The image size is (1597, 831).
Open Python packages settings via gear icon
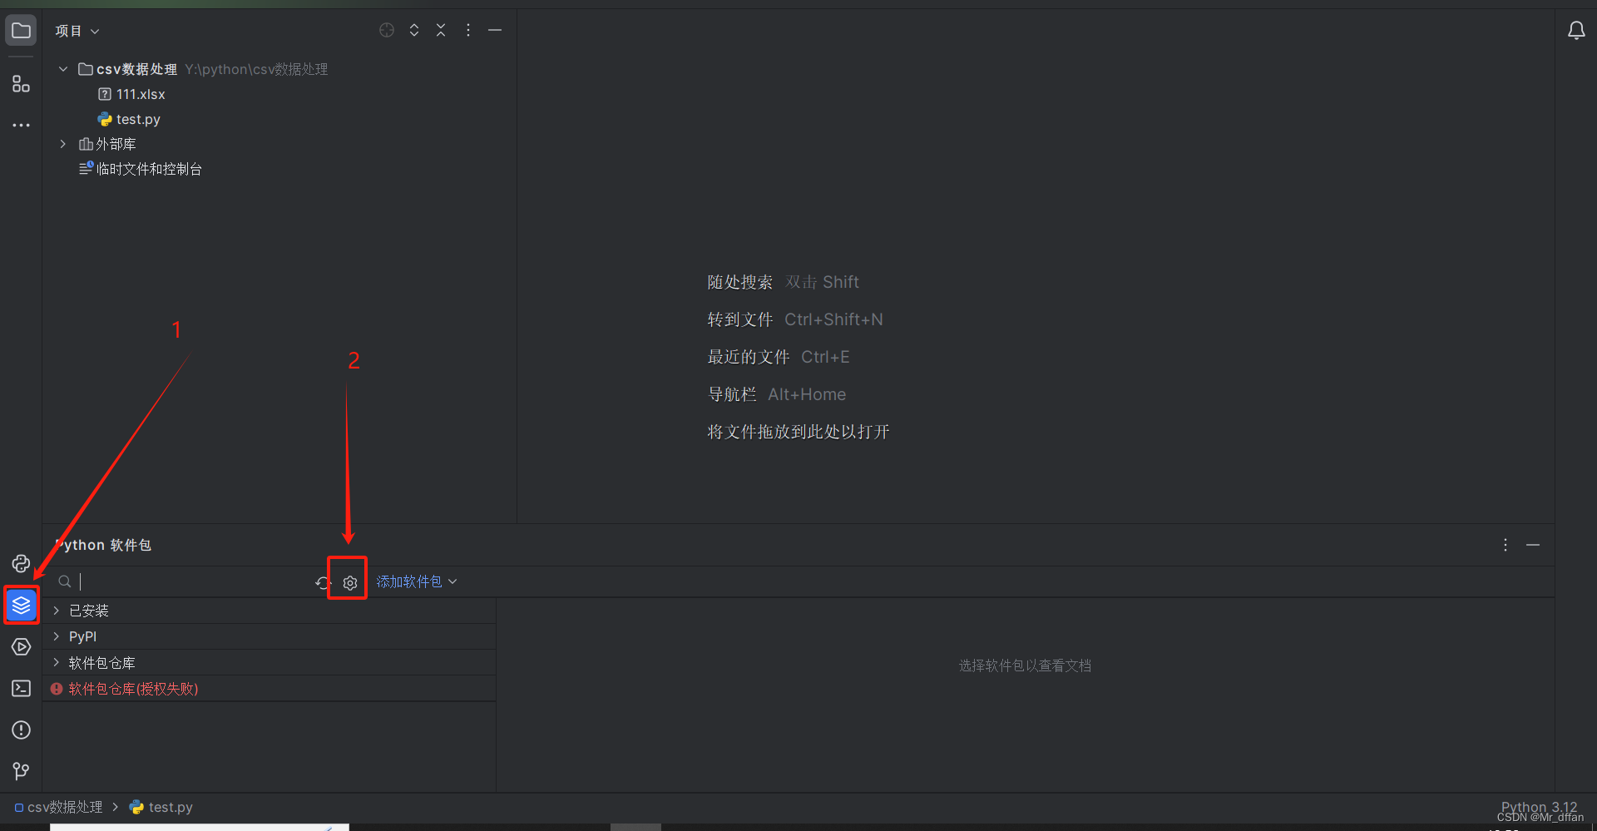(348, 581)
